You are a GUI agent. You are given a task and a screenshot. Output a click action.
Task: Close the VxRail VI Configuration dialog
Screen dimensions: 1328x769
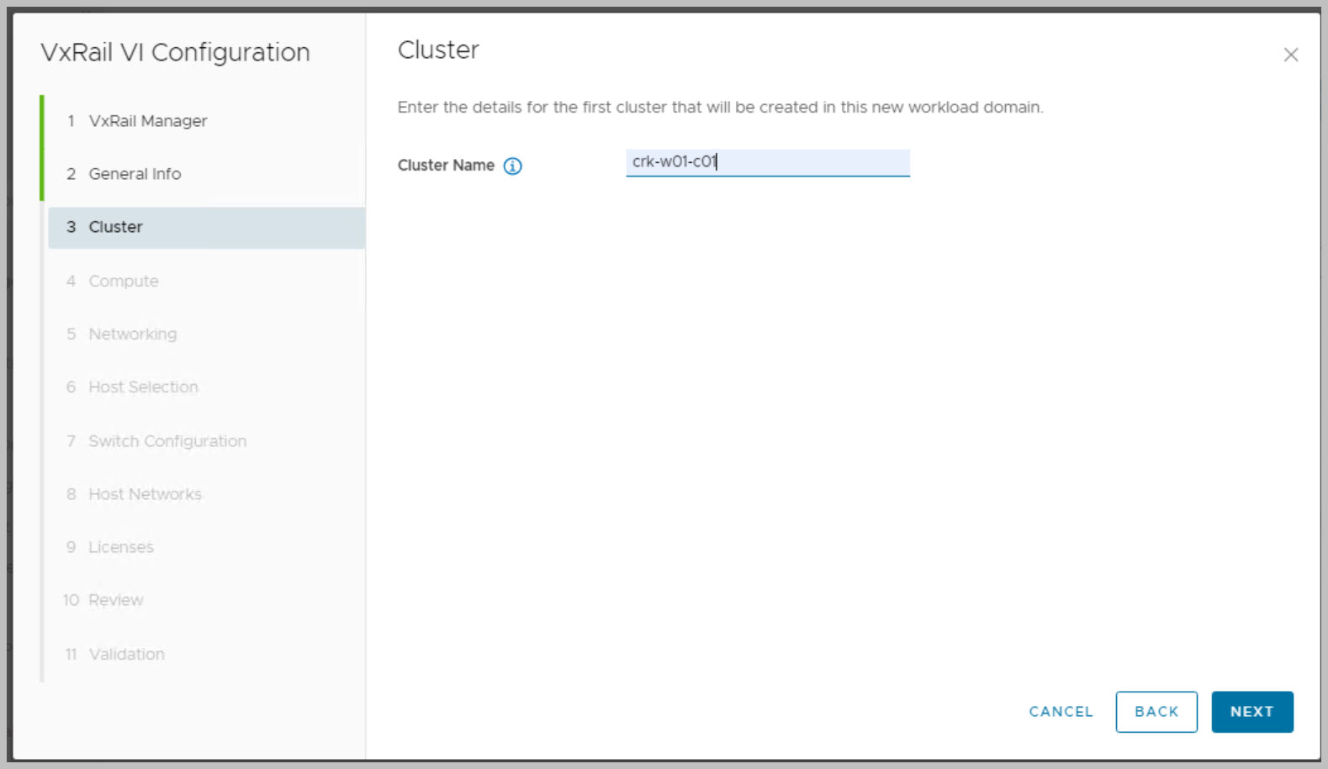point(1291,55)
